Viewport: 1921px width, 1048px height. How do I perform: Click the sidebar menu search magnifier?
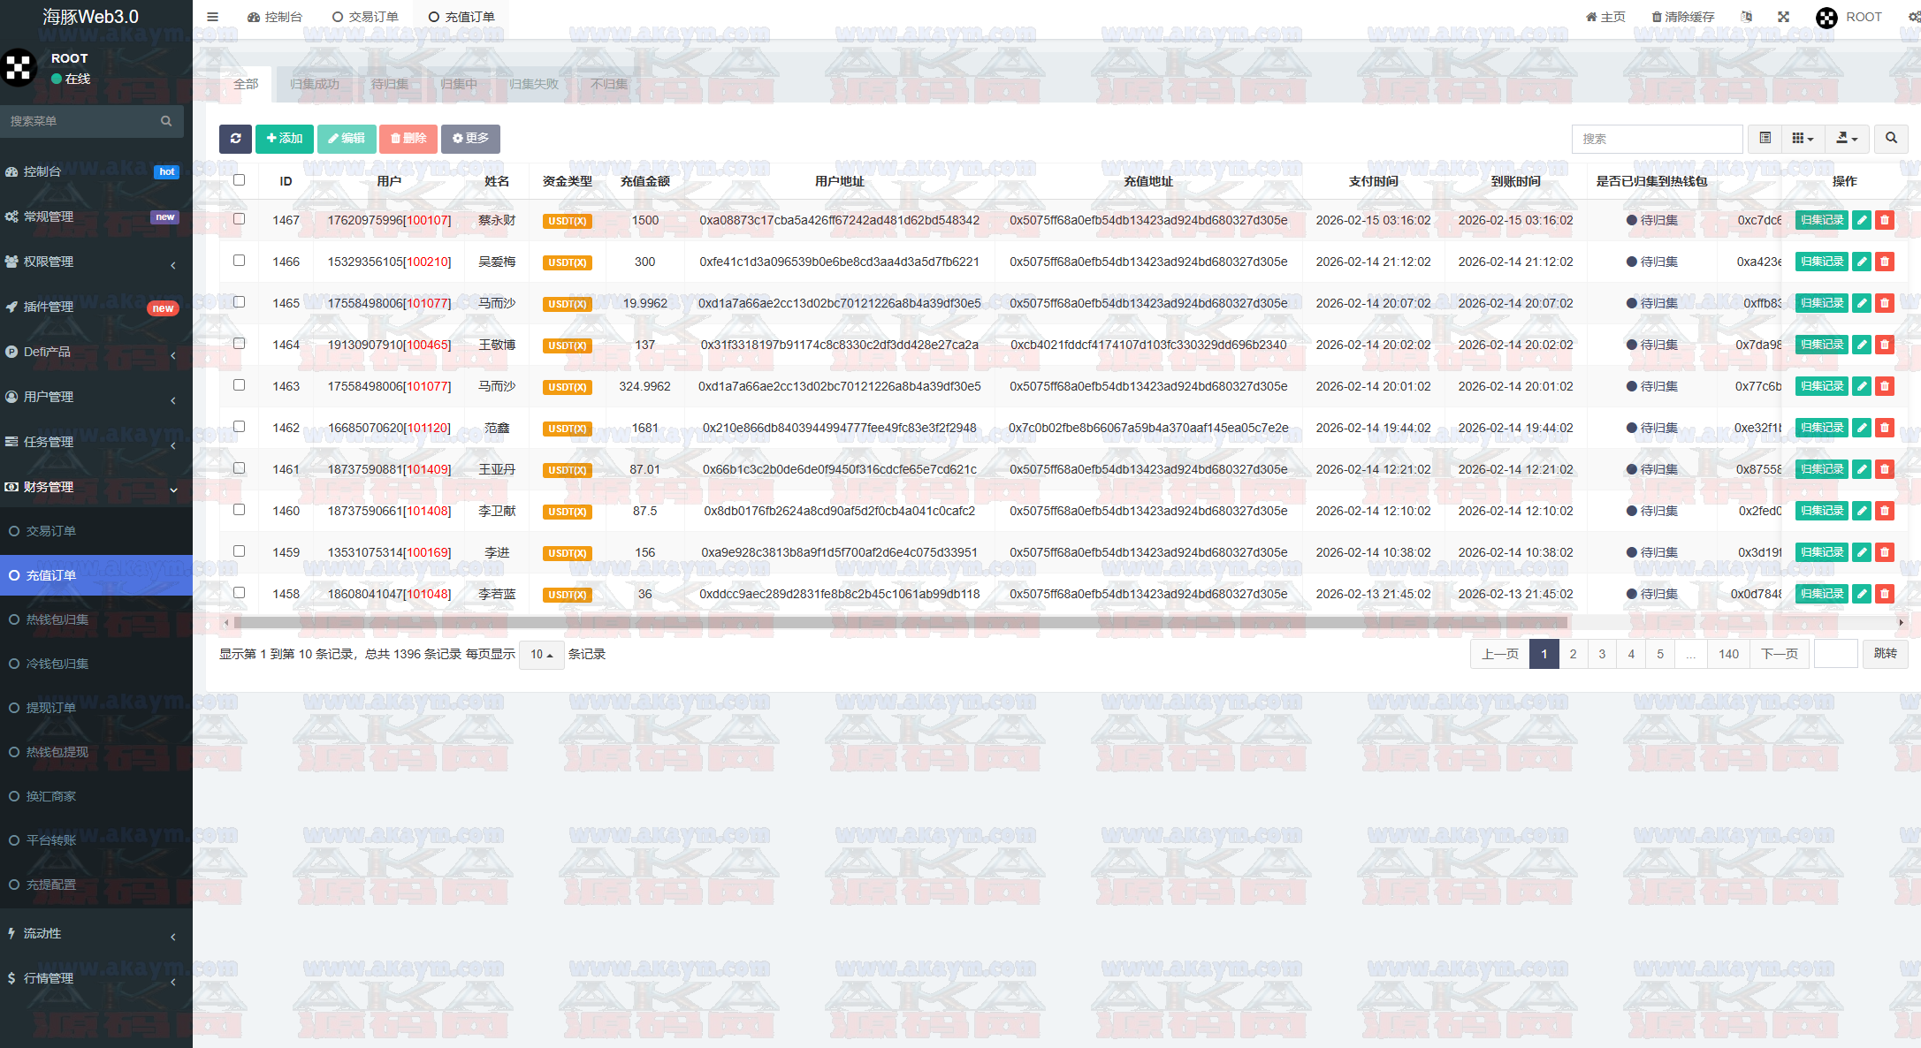coord(166,121)
